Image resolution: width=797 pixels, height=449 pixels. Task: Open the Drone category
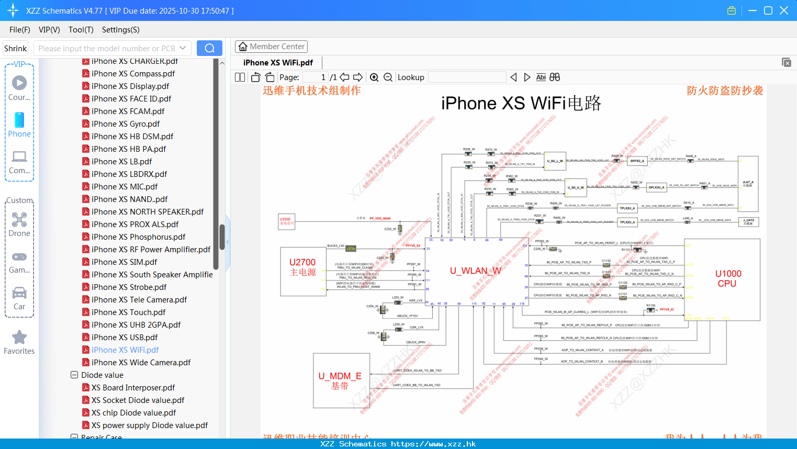tap(19, 219)
